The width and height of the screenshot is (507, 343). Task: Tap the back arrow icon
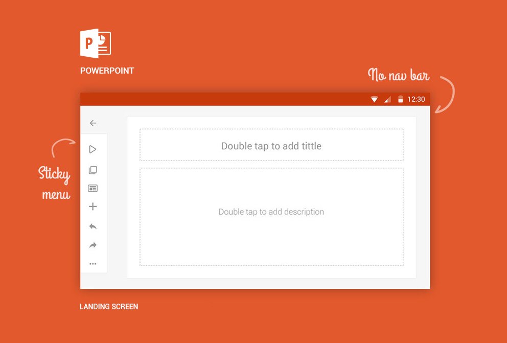tap(93, 123)
